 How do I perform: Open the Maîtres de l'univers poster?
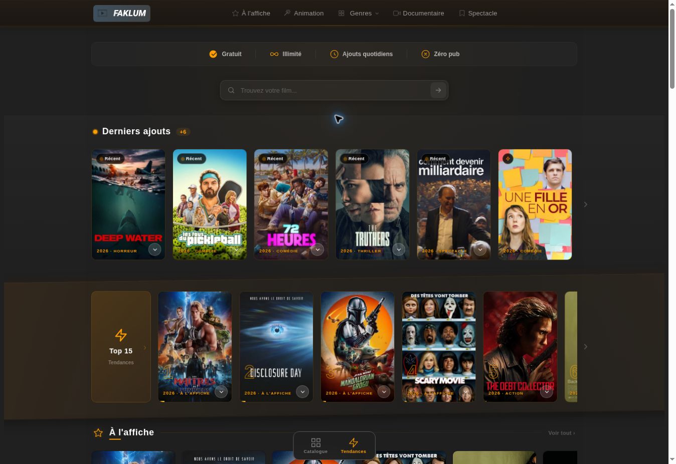pos(195,347)
